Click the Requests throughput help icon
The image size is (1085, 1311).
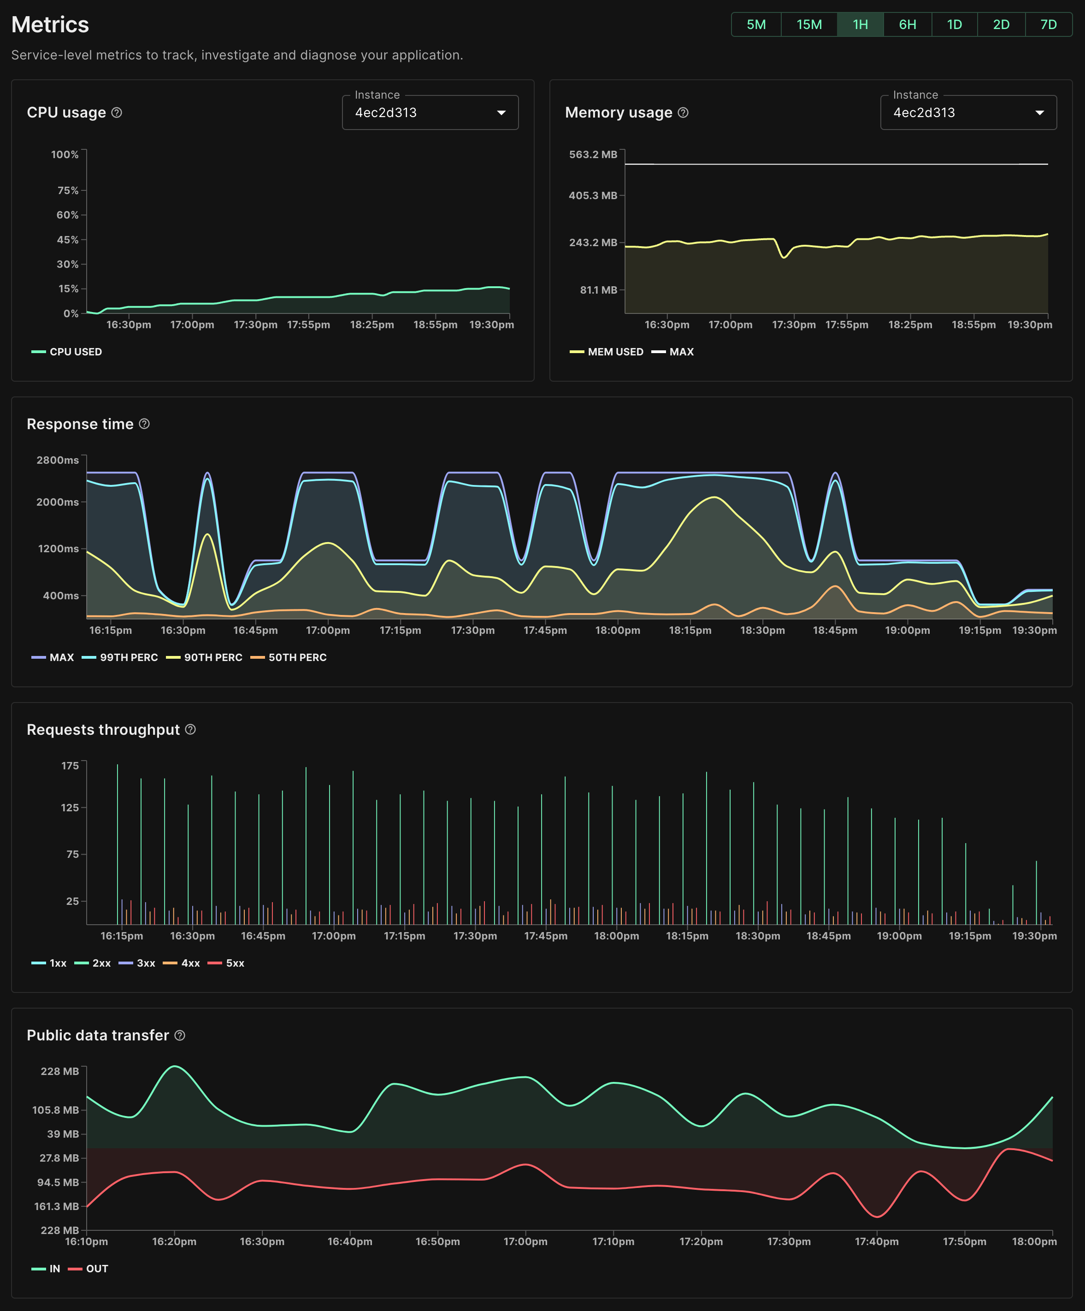point(190,729)
